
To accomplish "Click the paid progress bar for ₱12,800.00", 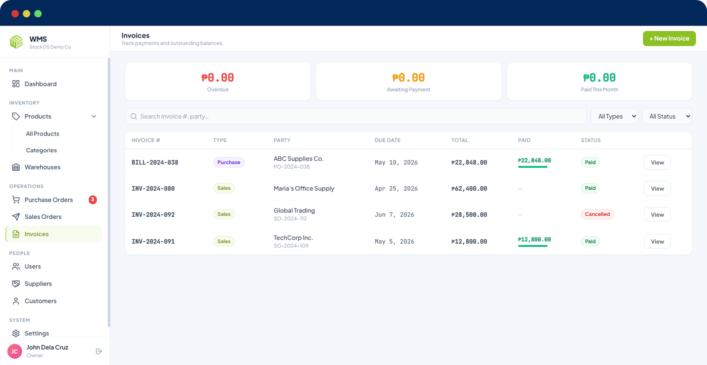I will [533, 246].
